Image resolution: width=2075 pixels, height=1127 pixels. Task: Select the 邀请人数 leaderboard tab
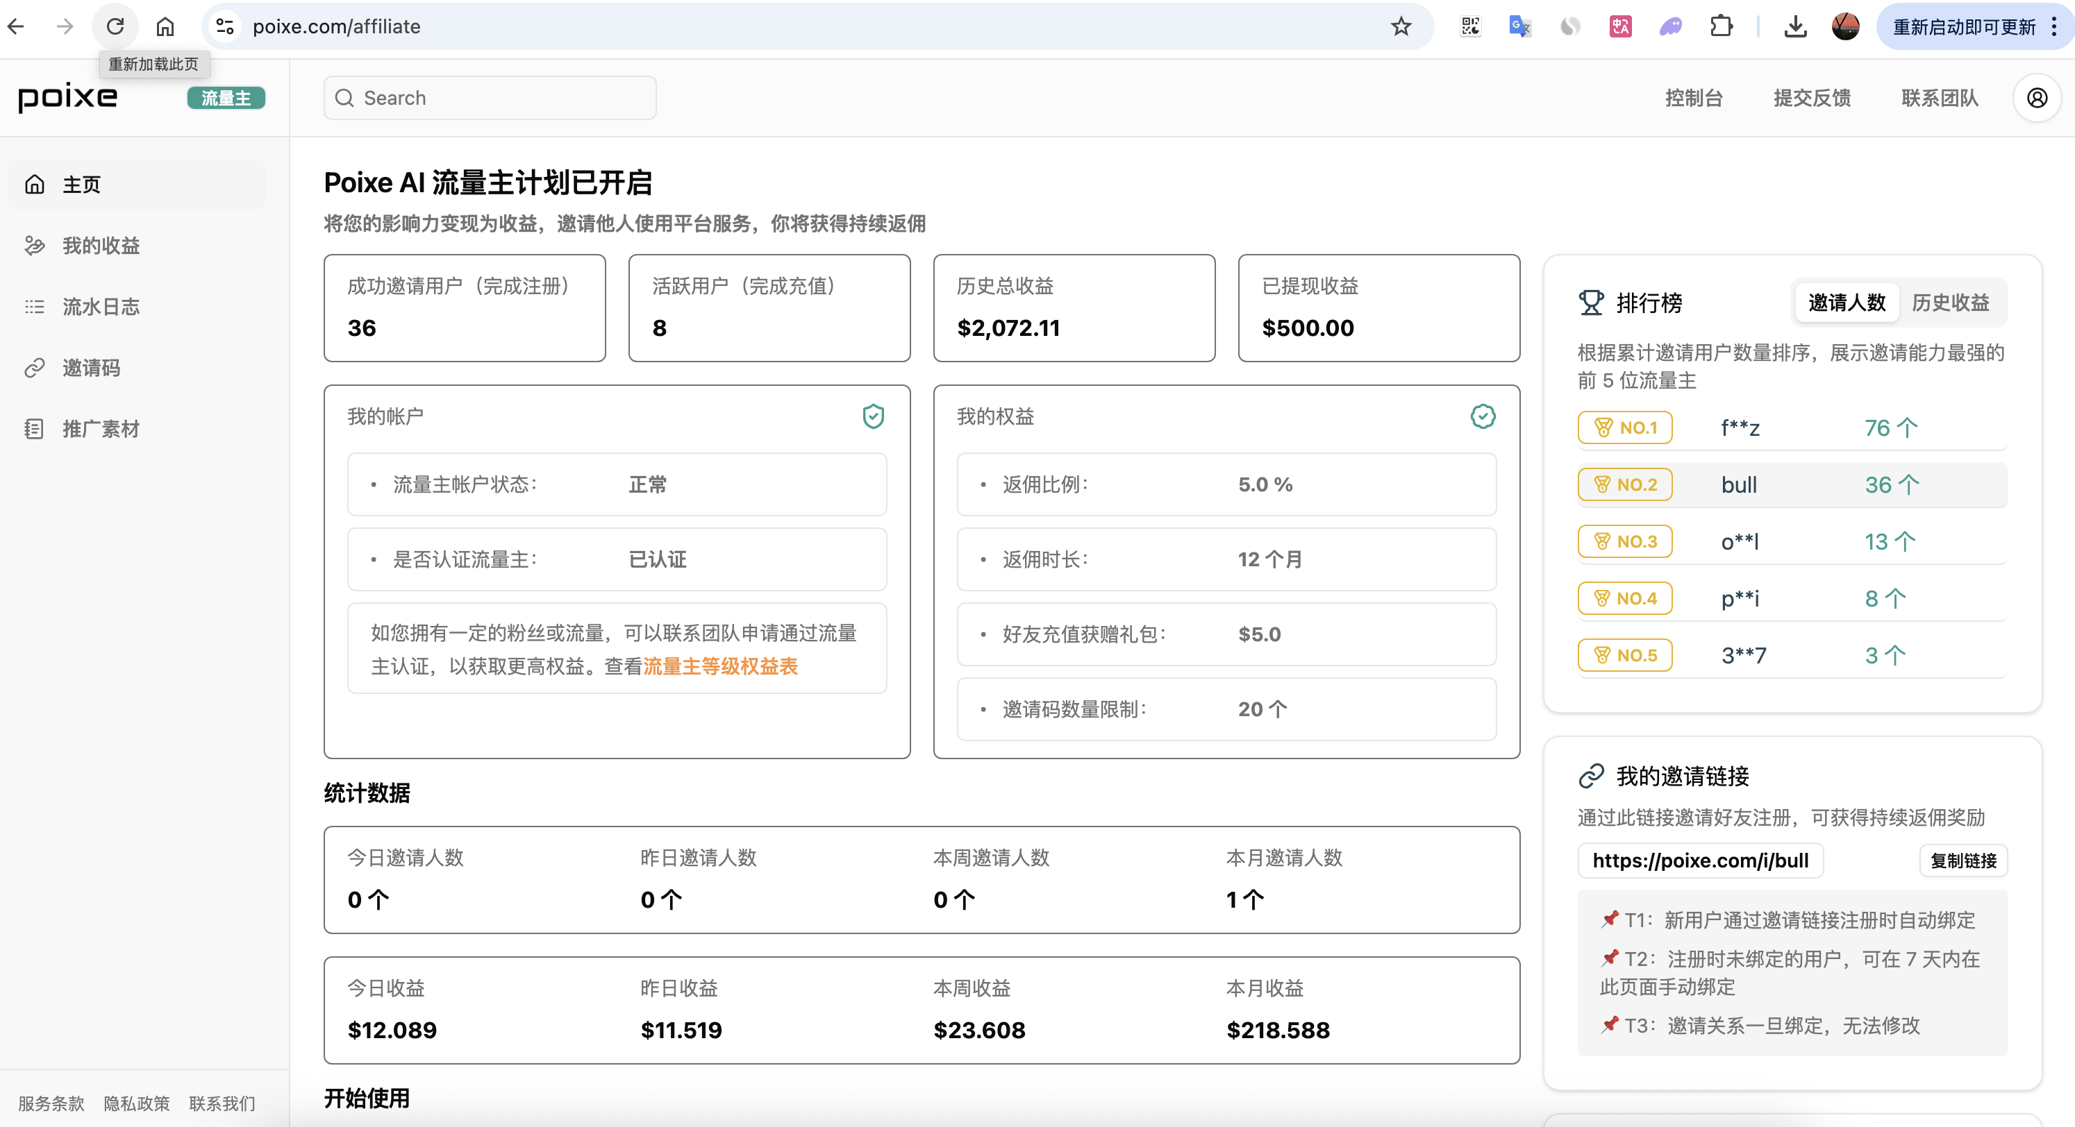[1847, 303]
